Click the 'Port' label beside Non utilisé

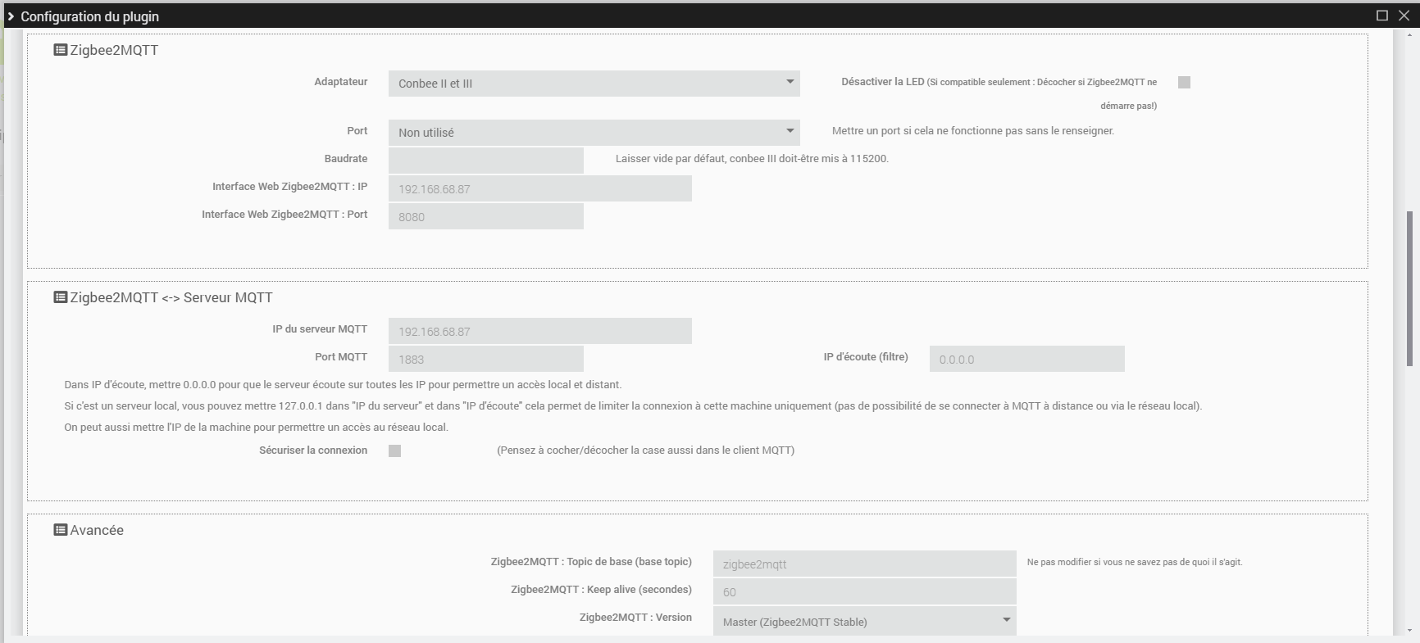coord(357,131)
